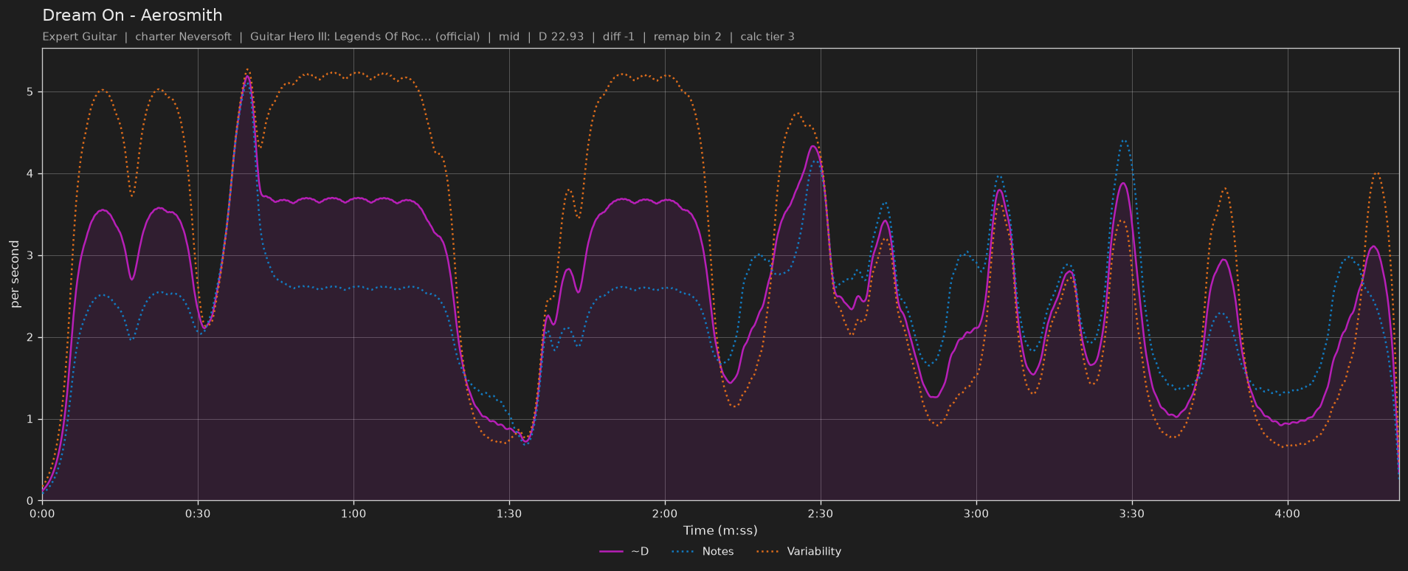The image size is (1408, 571).
Task: Click the 'Expert Guitar' subtitle text
Action: [80, 37]
